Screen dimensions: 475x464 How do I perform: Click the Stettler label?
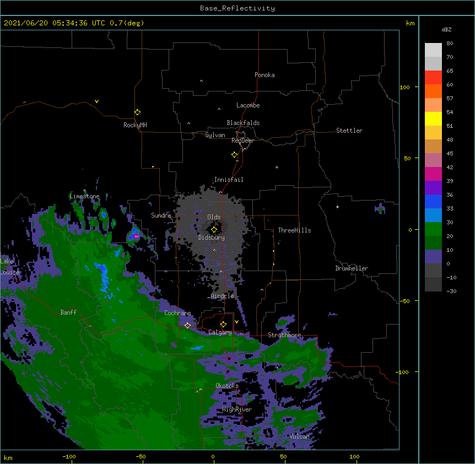[x=349, y=131]
